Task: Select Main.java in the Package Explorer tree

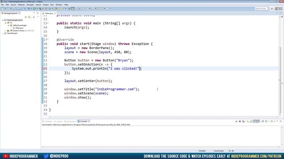Action: click(x=20, y=28)
